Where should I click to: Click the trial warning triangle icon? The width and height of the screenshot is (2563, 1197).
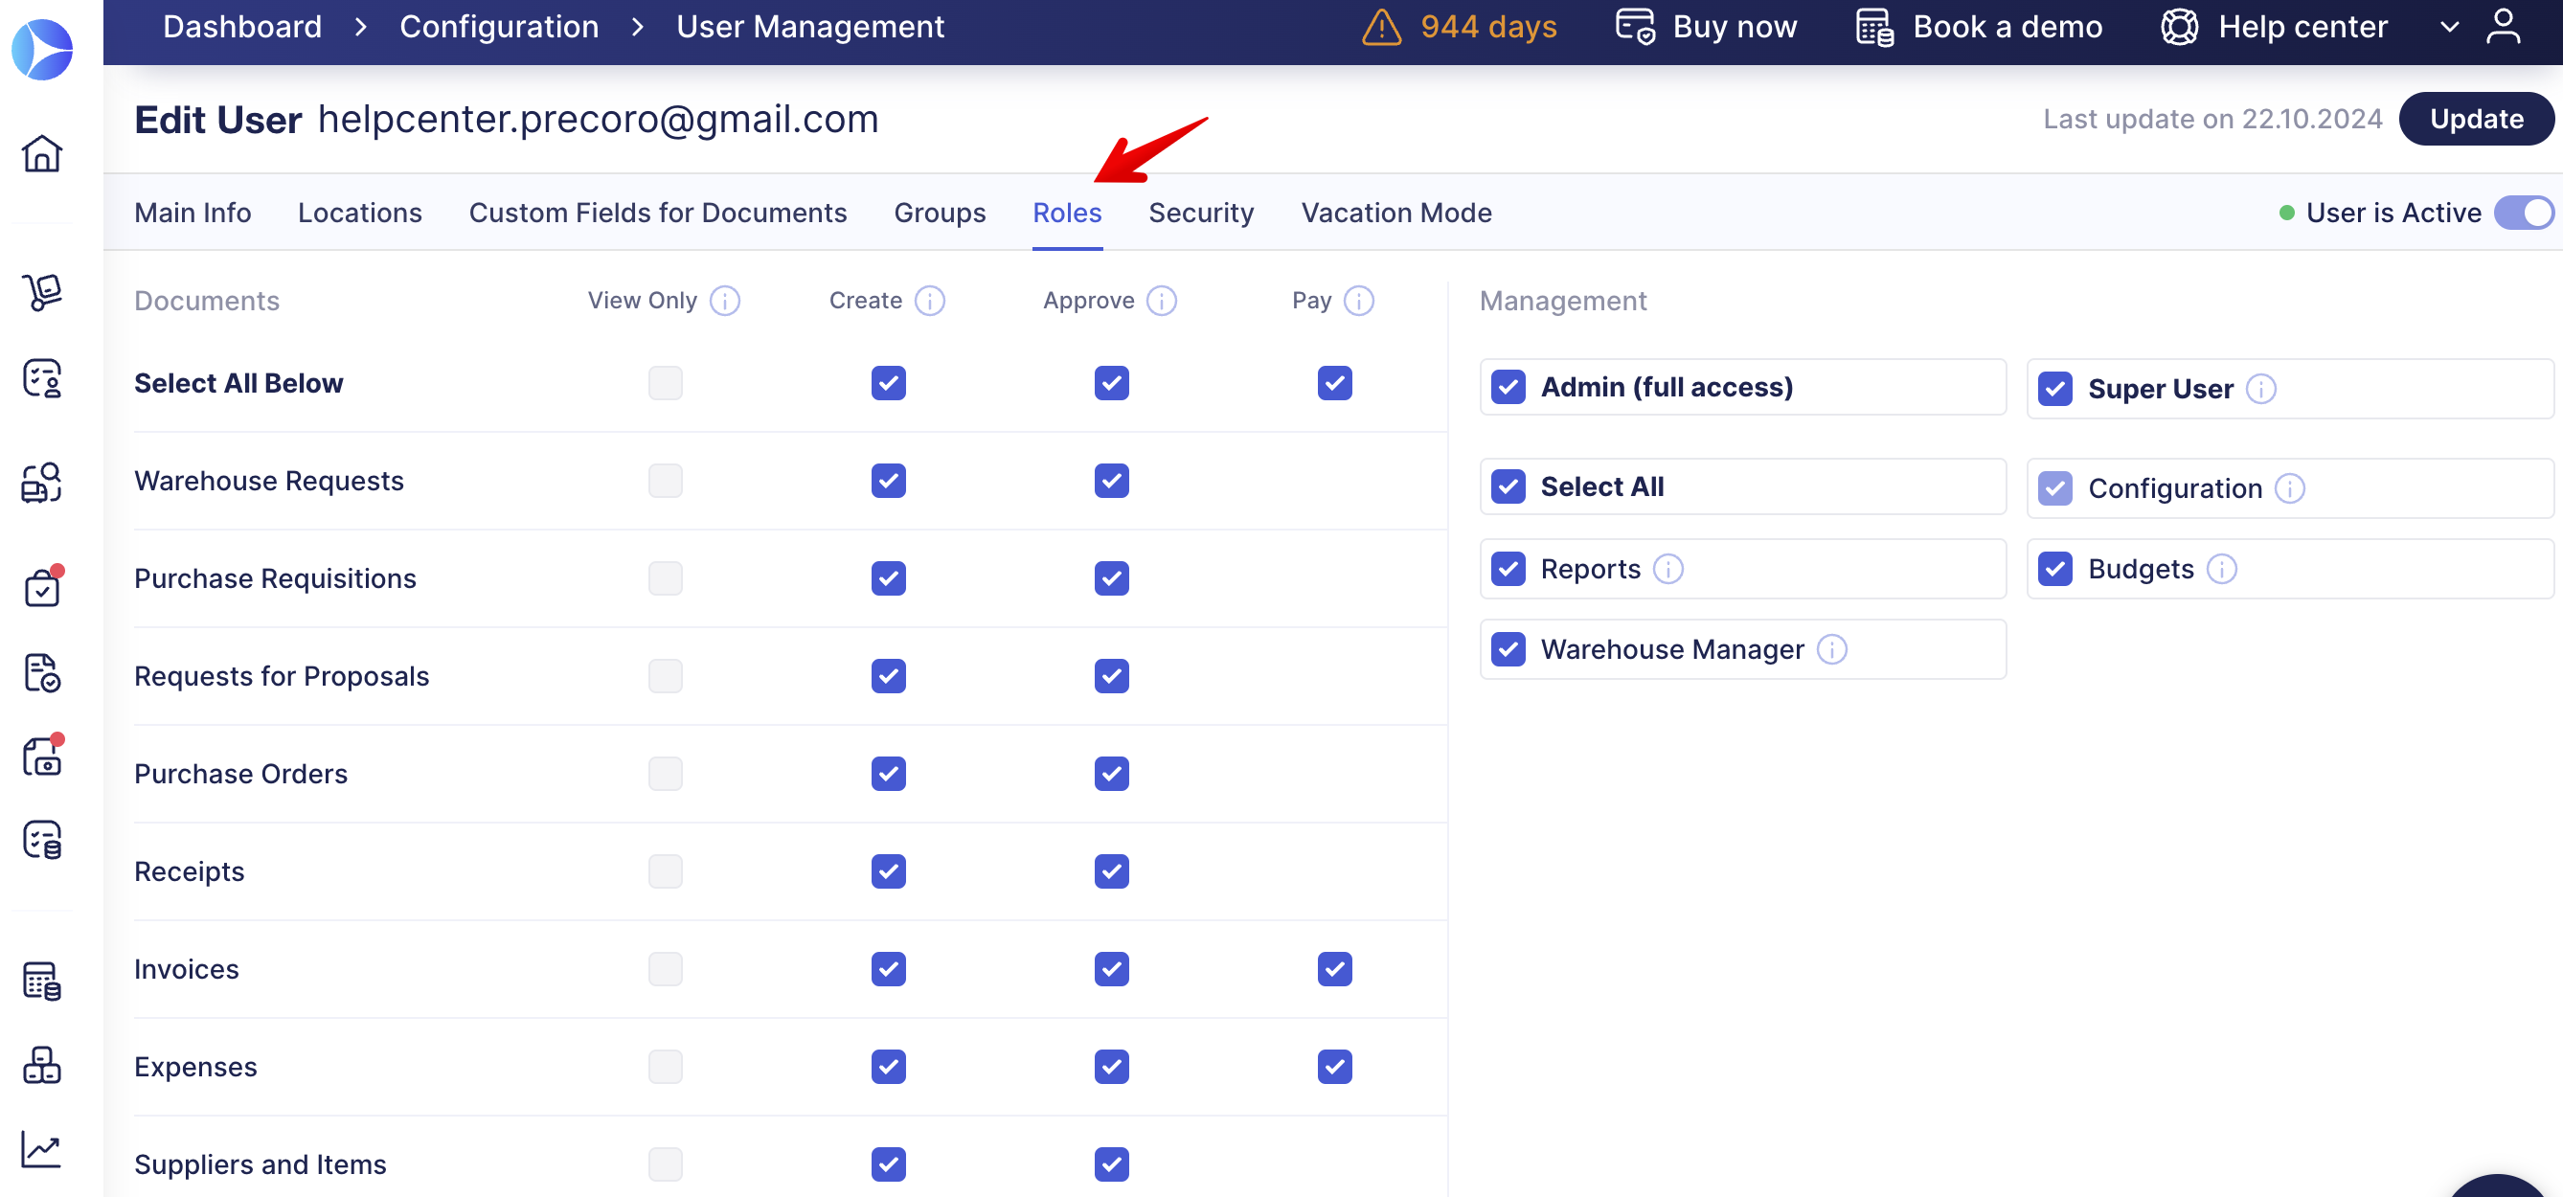tap(1382, 27)
